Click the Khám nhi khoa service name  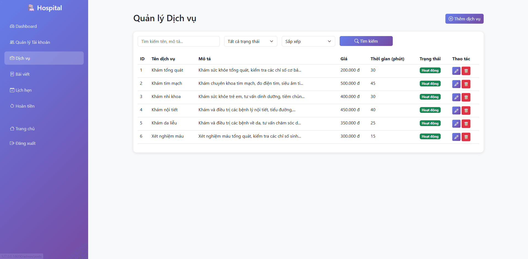point(166,97)
